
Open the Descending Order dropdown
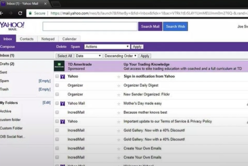[120, 56]
